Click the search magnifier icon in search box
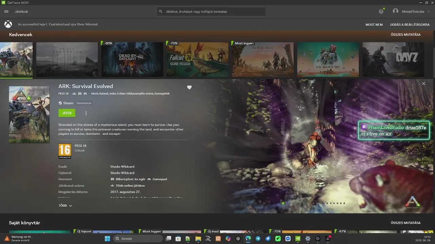The image size is (435, 244). 161,12
